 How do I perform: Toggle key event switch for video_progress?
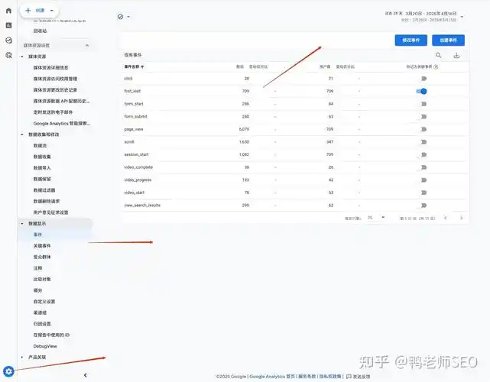pyautogui.click(x=423, y=180)
